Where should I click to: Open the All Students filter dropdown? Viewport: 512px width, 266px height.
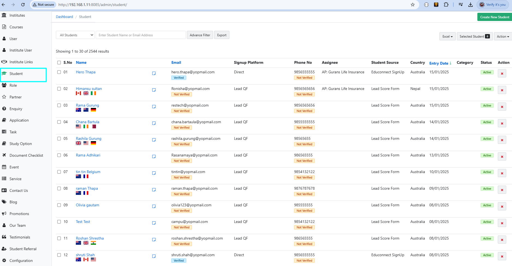(x=75, y=35)
